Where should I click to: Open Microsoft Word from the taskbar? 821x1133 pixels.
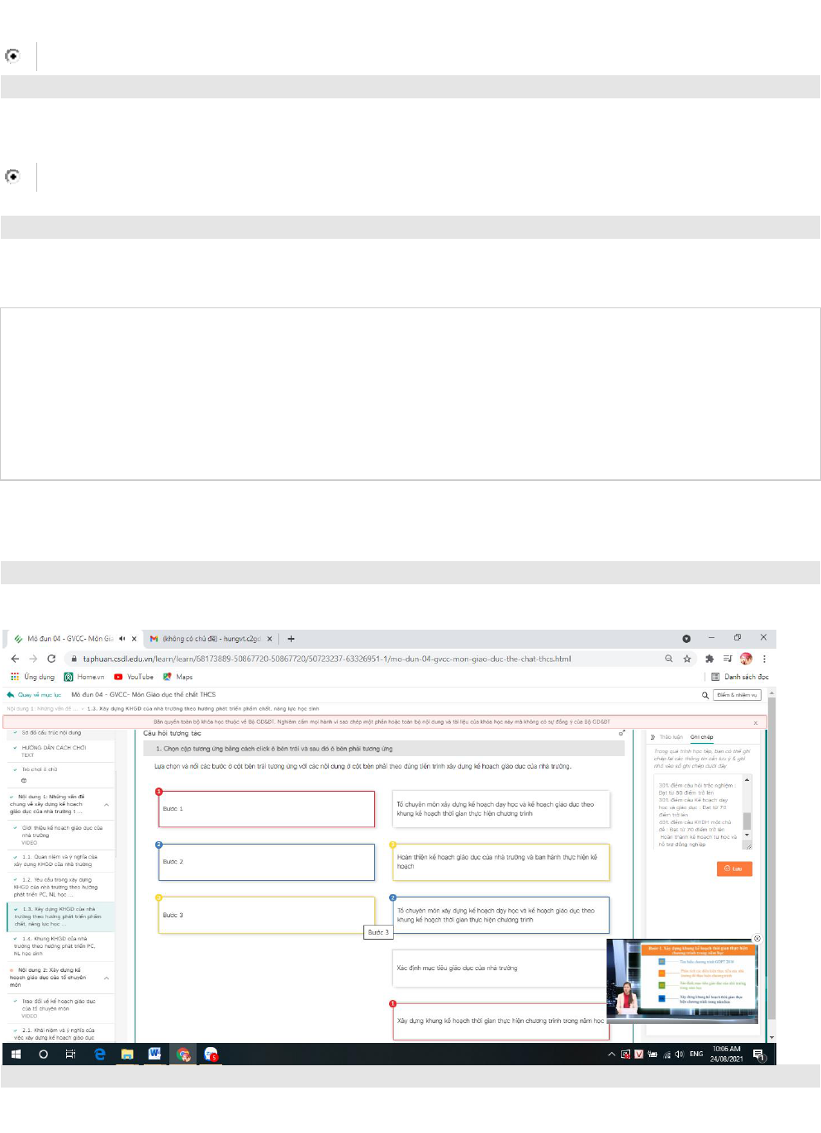coord(154,1054)
